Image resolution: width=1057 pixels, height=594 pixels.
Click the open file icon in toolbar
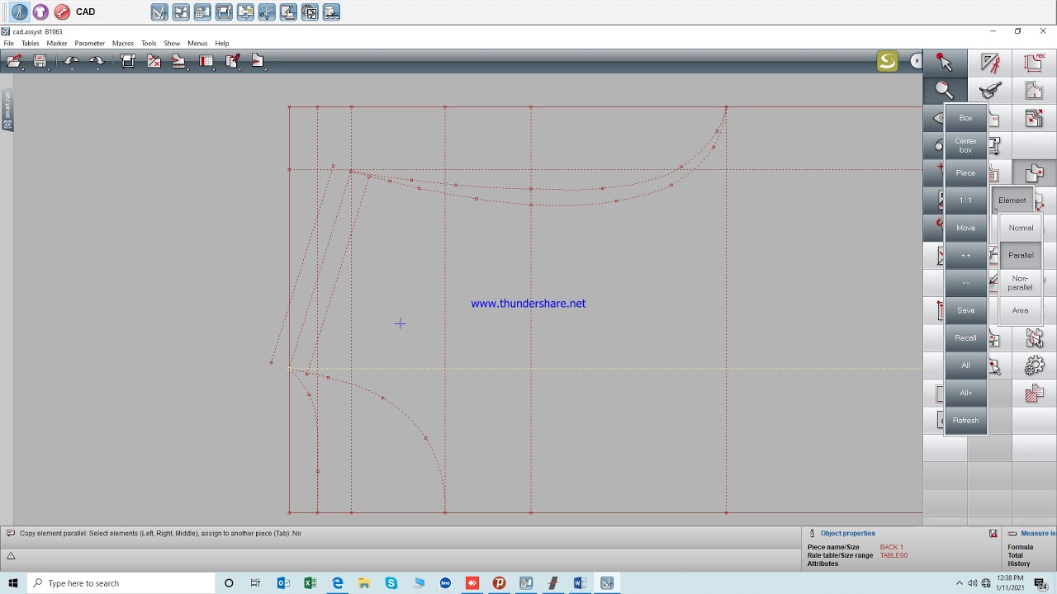coord(14,61)
